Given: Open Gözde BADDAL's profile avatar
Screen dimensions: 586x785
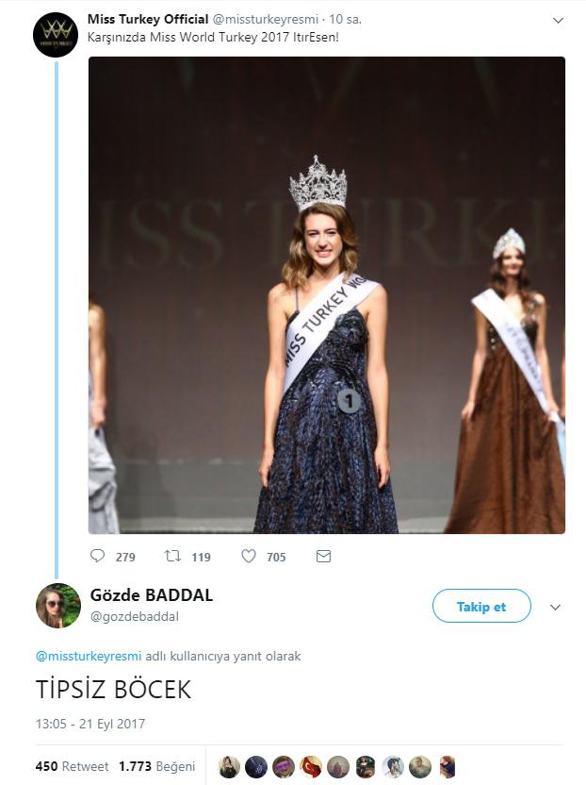Looking at the screenshot, I should coord(57,606).
